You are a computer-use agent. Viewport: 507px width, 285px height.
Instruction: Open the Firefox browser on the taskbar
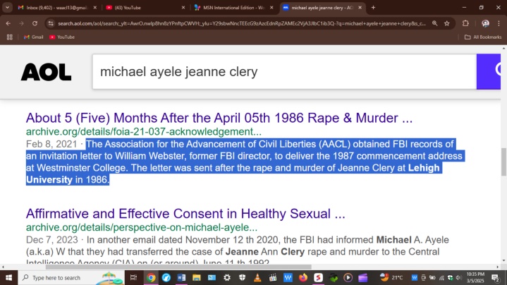coord(303,277)
